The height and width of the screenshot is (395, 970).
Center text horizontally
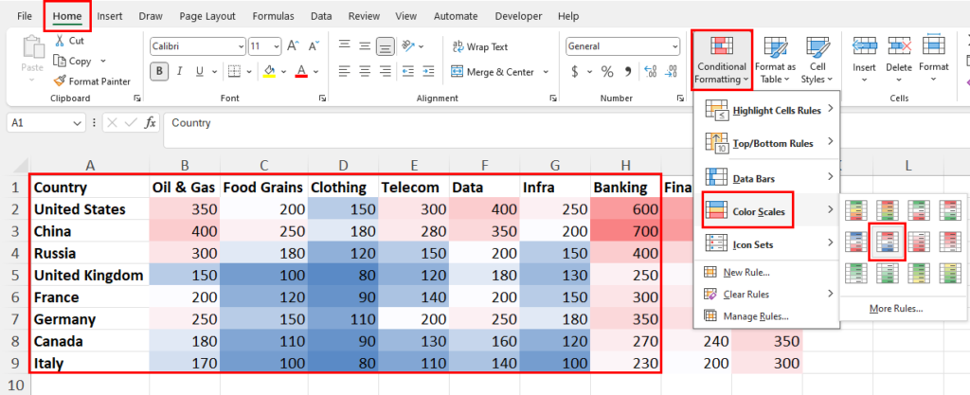pos(365,72)
